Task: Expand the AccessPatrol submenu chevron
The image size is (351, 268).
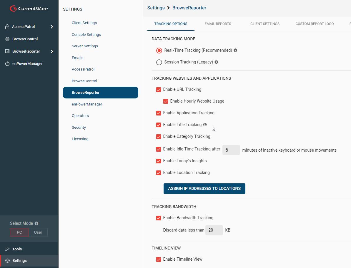Action: pos(52,27)
